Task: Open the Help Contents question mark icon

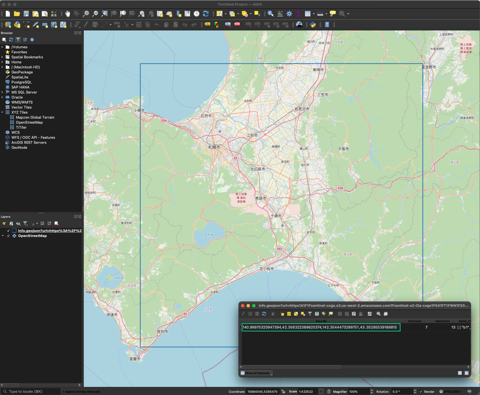Action: (x=327, y=25)
